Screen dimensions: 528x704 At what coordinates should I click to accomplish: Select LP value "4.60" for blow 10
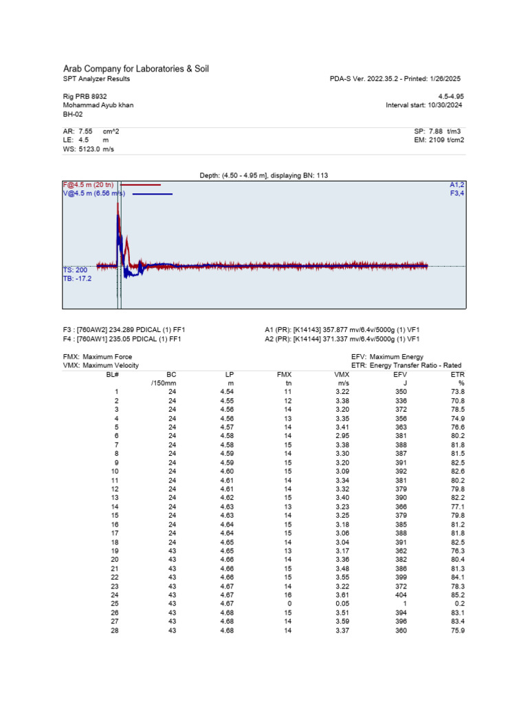pos(227,472)
